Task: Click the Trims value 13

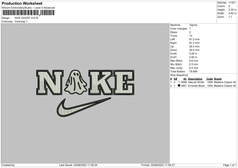Action: tap(191, 36)
